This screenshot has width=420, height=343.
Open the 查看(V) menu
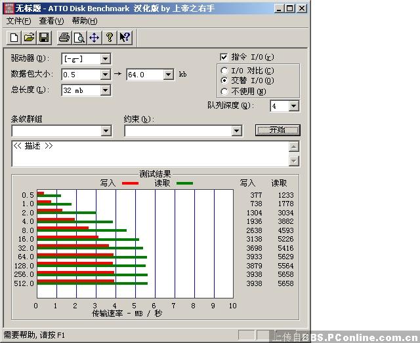pyautogui.click(x=51, y=21)
